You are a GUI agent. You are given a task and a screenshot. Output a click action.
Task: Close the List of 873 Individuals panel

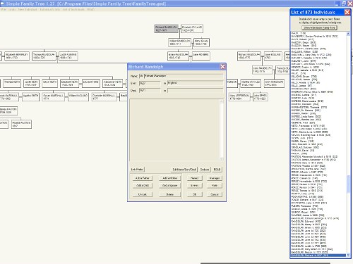[347, 12]
